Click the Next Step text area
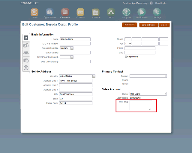Screen dimensions: 192x153 click(141, 105)
